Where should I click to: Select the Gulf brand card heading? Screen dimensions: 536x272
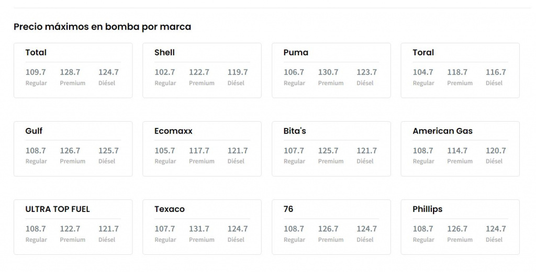[34, 131]
